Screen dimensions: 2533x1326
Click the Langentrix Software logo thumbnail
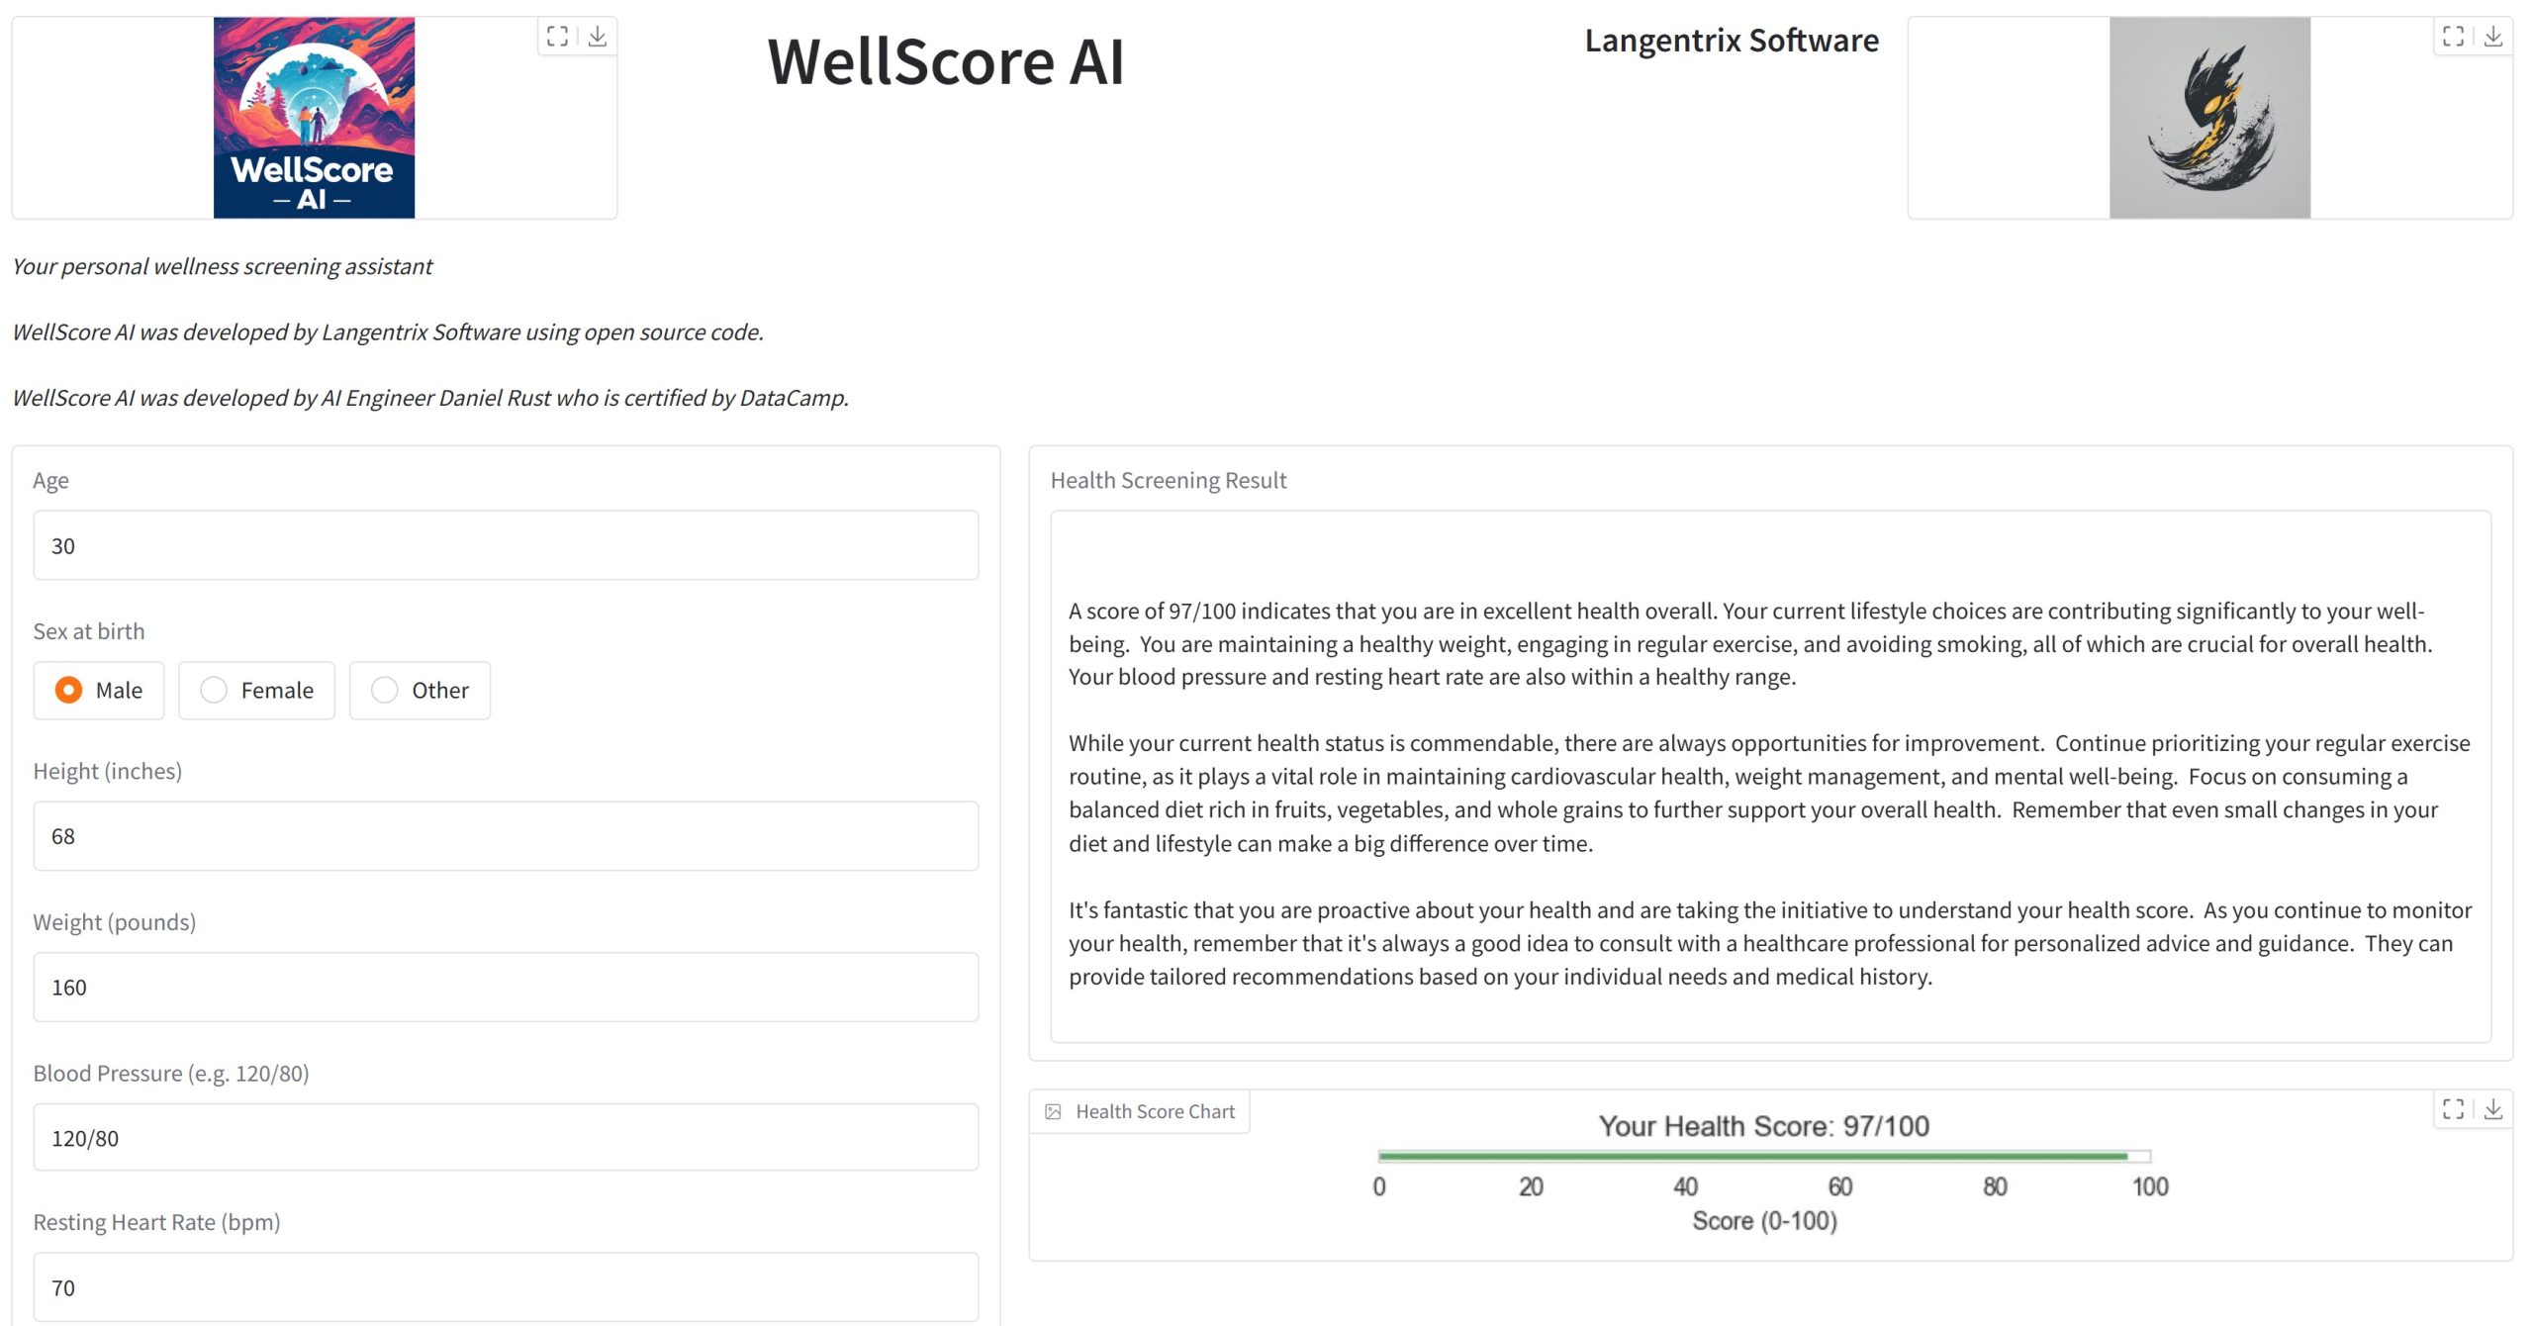point(2208,117)
